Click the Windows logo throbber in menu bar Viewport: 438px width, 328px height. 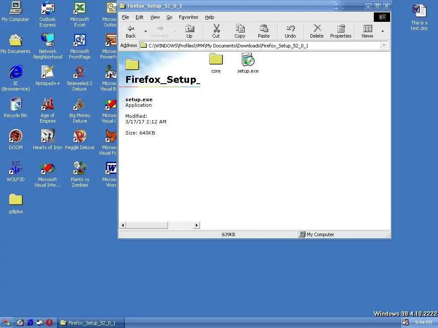click(382, 17)
